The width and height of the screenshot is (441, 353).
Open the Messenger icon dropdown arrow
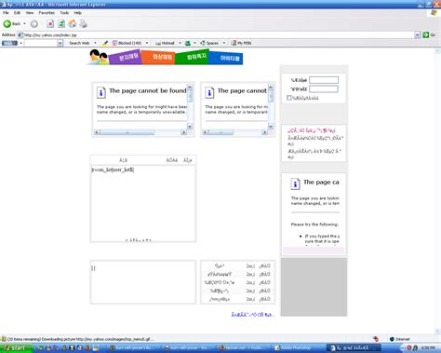194,43
